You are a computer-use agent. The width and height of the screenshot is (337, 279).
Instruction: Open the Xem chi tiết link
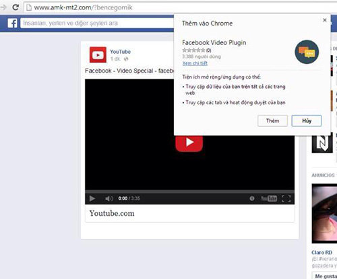click(195, 63)
